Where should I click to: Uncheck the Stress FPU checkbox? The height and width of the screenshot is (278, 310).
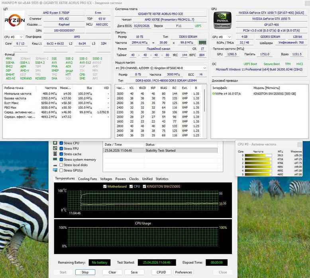61,149
